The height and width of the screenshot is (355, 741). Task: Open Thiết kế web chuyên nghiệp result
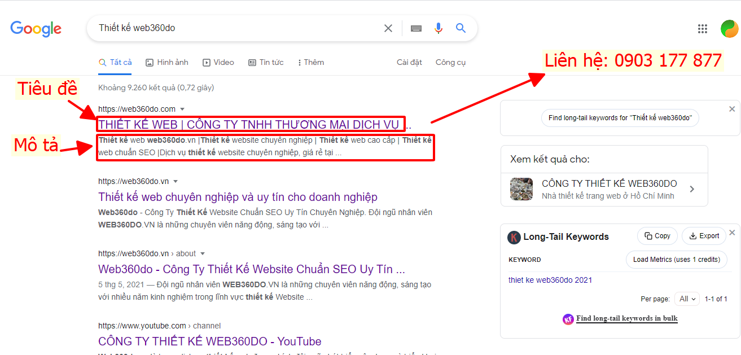(x=238, y=197)
